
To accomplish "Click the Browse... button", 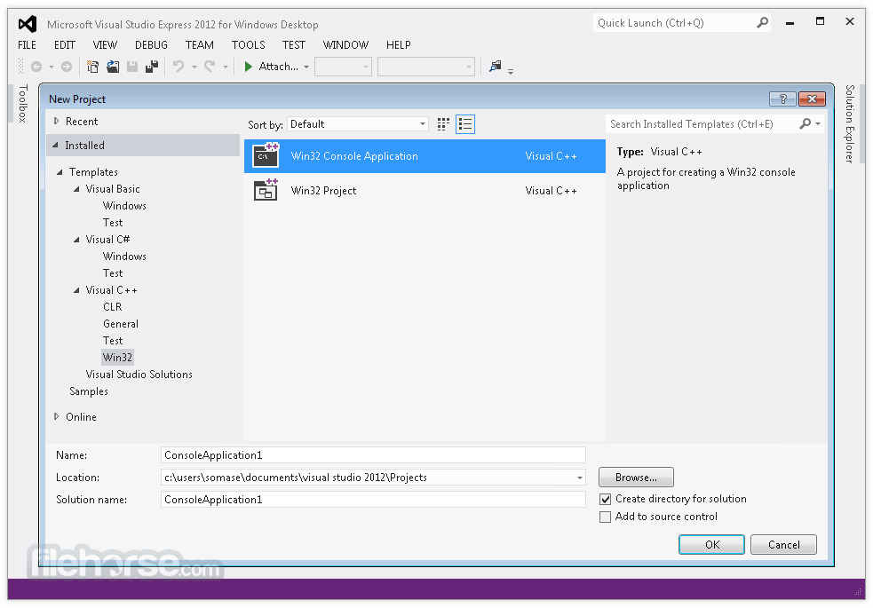I will click(636, 478).
